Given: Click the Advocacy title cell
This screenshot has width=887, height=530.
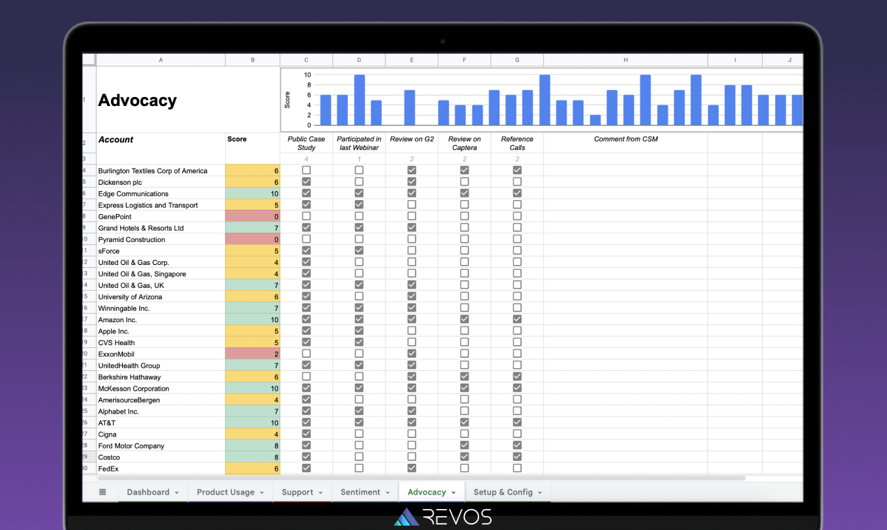Looking at the screenshot, I should click(161, 100).
